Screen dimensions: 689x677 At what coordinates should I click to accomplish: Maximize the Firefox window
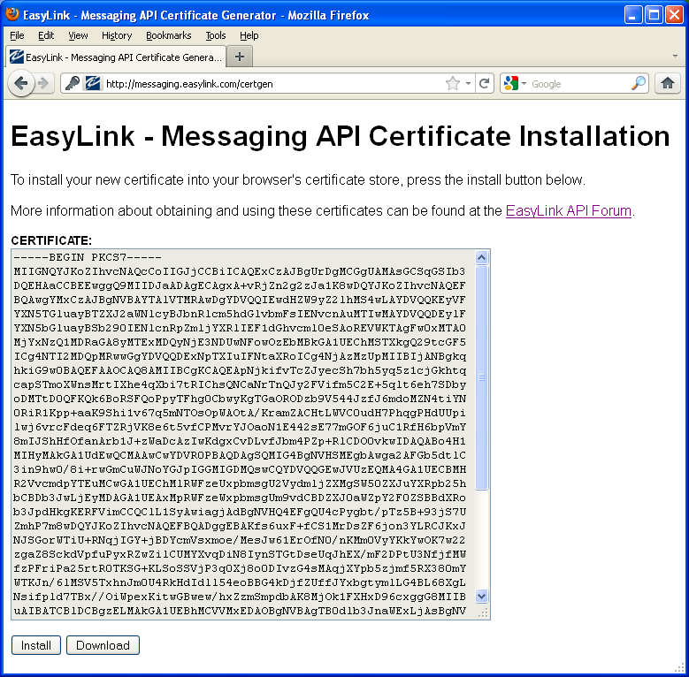click(654, 15)
